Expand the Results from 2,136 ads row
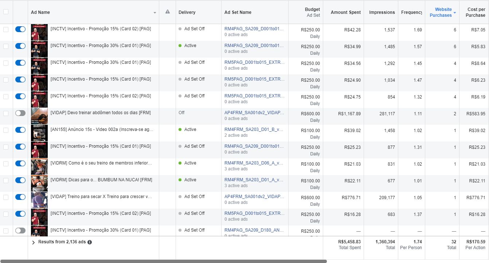The image size is (489, 263). click(x=34, y=242)
